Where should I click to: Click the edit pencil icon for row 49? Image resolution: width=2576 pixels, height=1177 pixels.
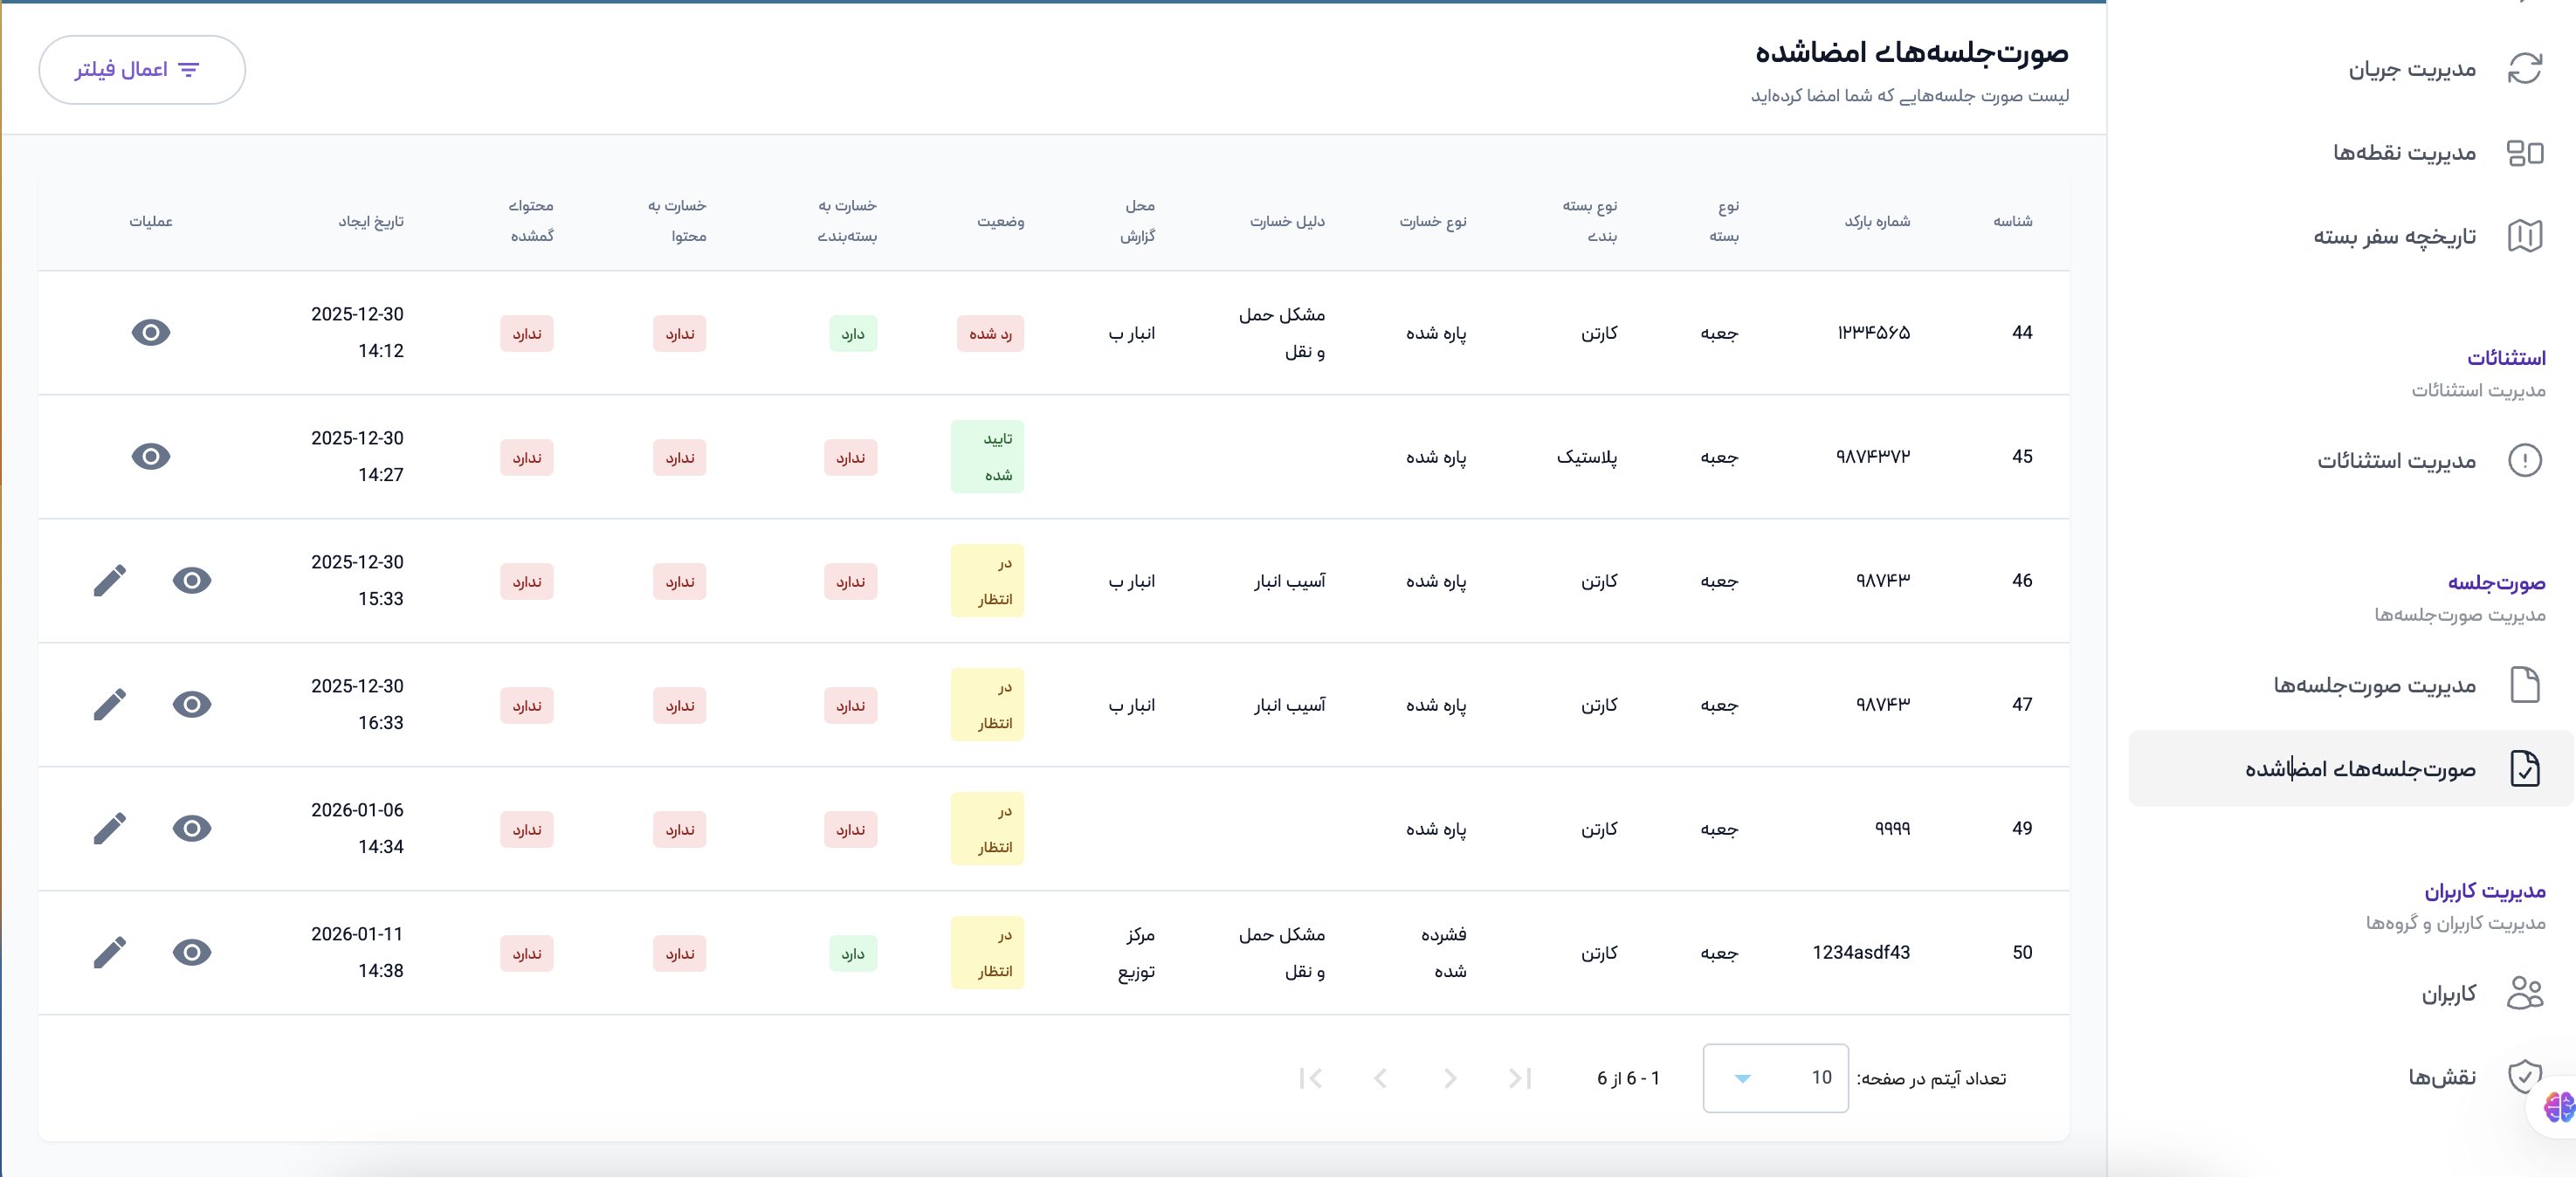[x=110, y=828]
